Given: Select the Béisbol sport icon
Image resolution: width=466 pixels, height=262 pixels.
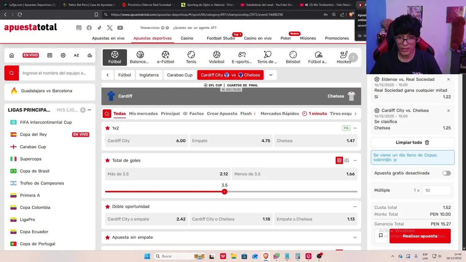Looking at the screenshot, I should click(293, 57).
